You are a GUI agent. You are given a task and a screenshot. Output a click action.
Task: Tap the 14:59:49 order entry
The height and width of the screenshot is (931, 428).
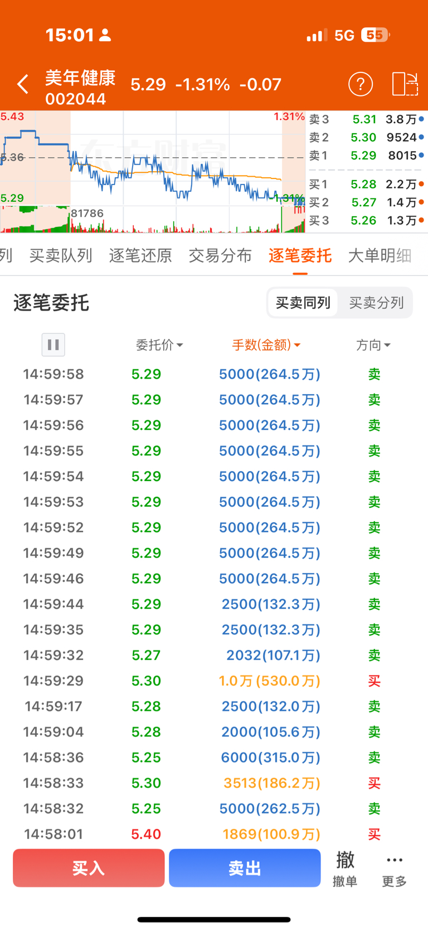[x=214, y=553]
